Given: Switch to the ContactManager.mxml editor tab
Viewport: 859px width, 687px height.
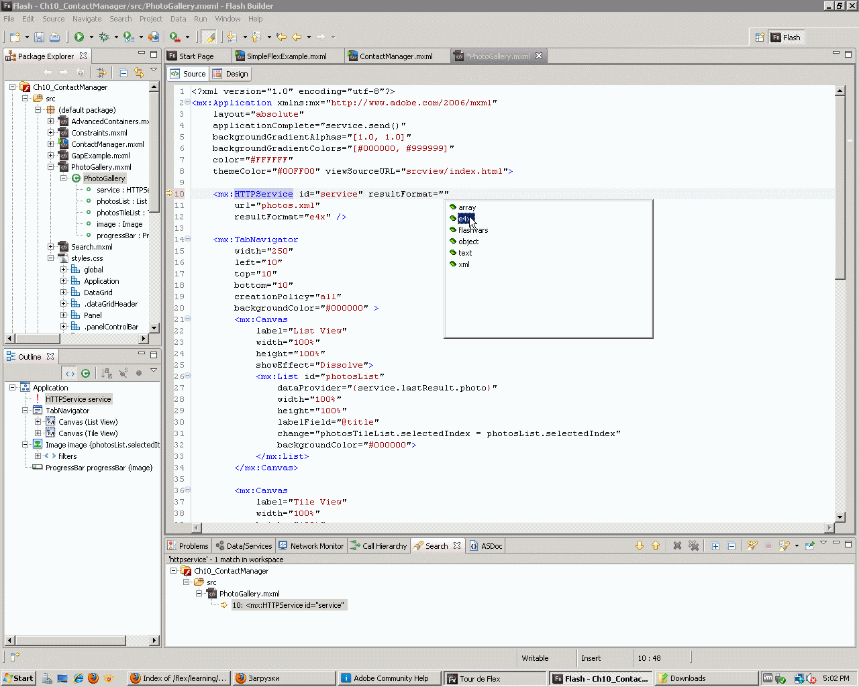Looking at the screenshot, I should coord(395,56).
